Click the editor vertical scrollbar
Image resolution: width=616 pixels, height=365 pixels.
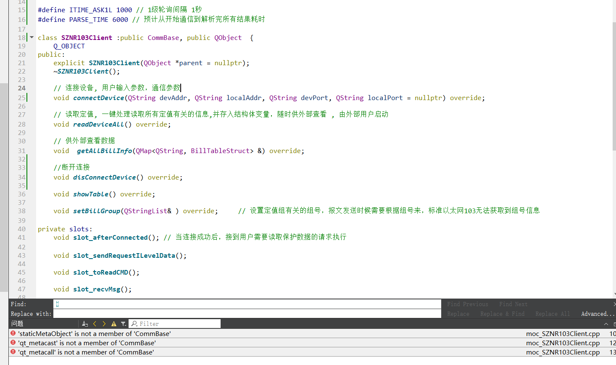[614, 86]
